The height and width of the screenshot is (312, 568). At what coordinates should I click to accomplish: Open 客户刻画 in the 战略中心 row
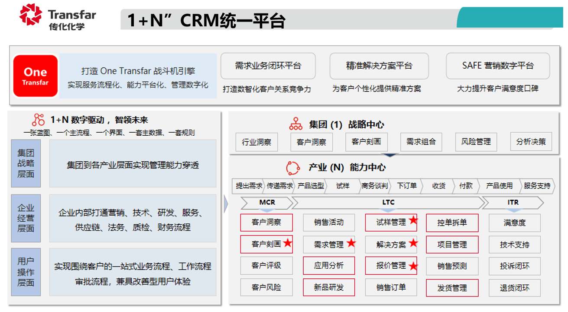[x=367, y=141]
